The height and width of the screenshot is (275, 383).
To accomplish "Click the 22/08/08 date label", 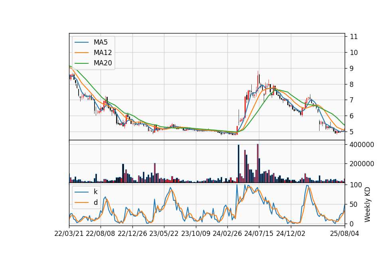I will point(101,234).
